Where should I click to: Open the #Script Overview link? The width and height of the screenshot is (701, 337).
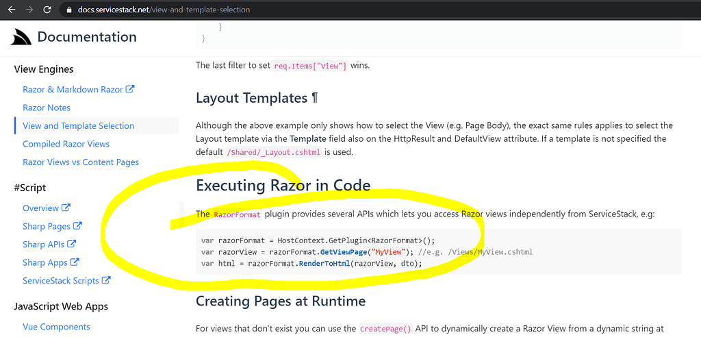pos(40,208)
